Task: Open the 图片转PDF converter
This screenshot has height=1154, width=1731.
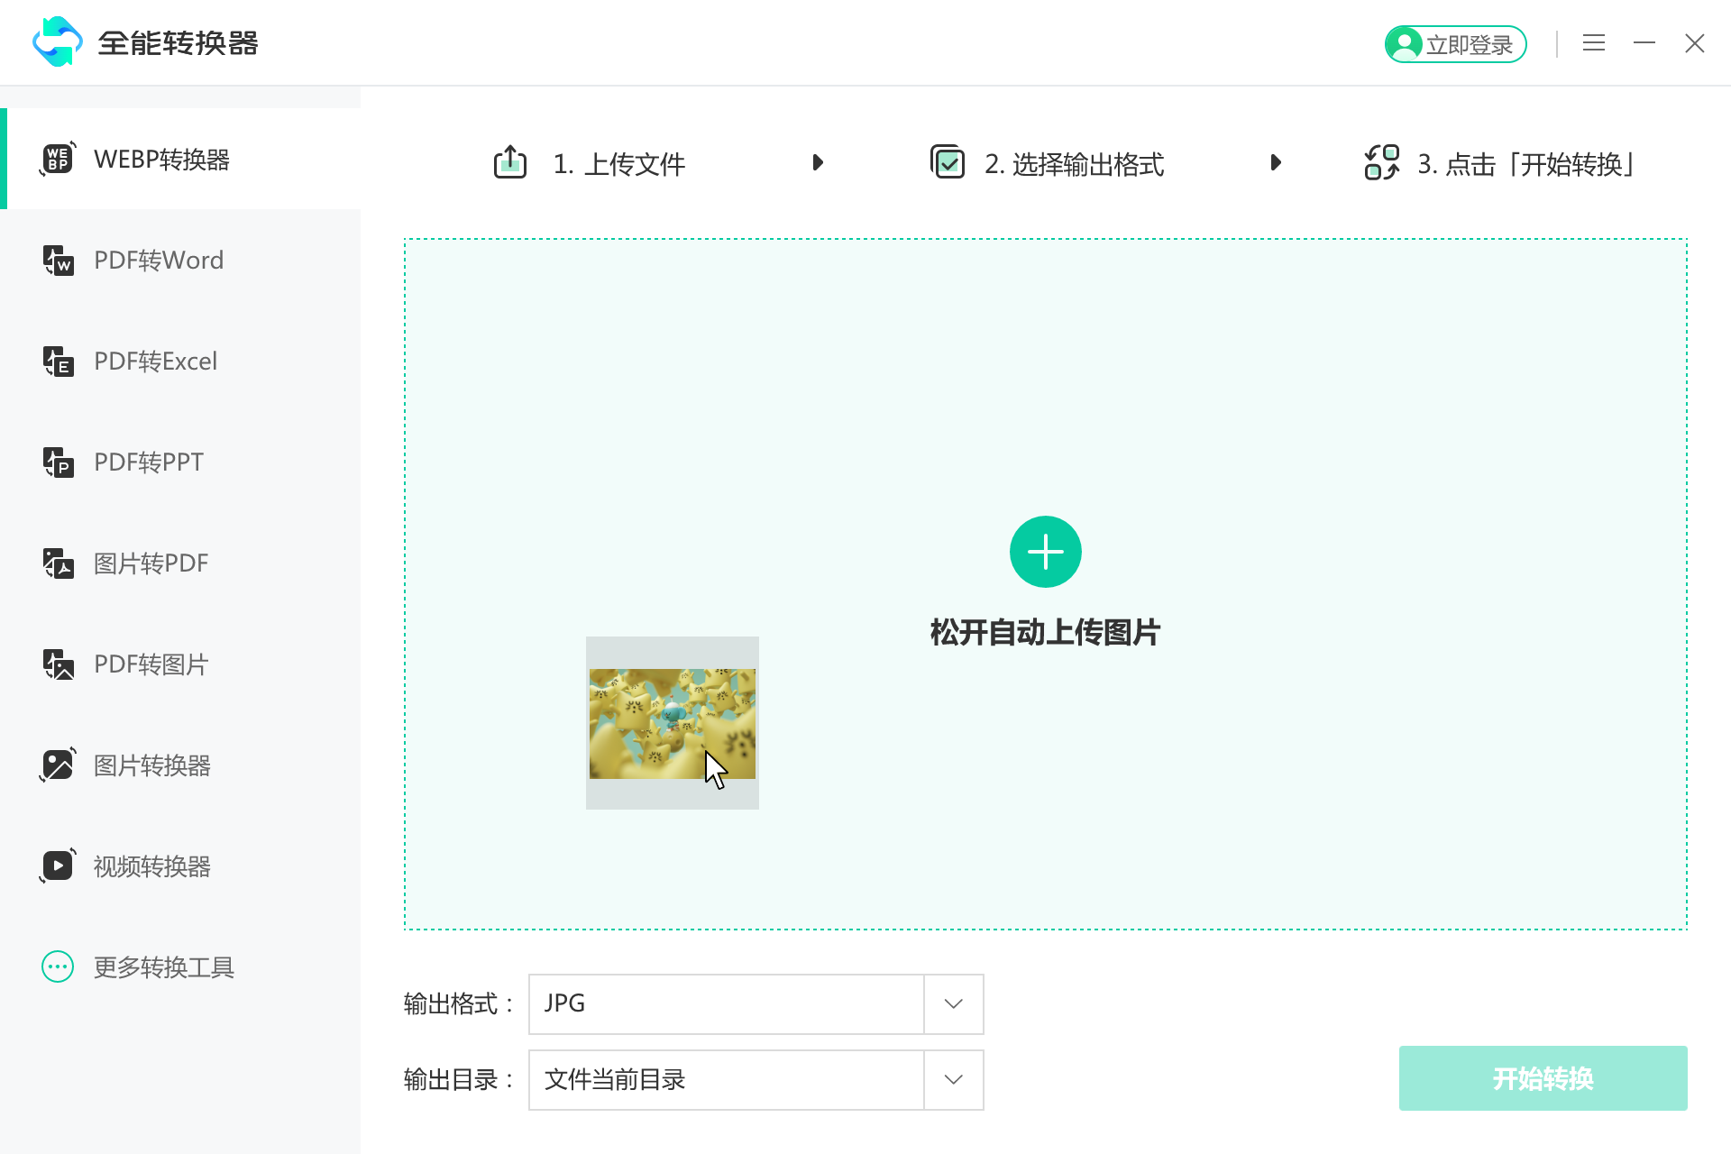Action: [150, 563]
